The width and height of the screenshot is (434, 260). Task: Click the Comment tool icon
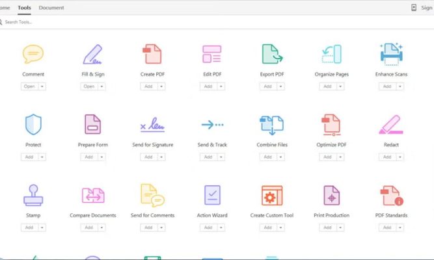click(33, 54)
